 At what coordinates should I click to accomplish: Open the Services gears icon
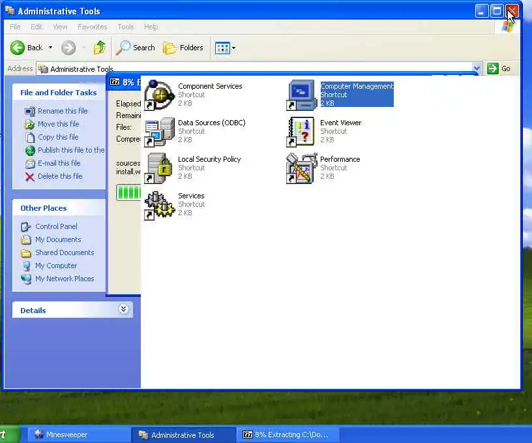(160, 205)
